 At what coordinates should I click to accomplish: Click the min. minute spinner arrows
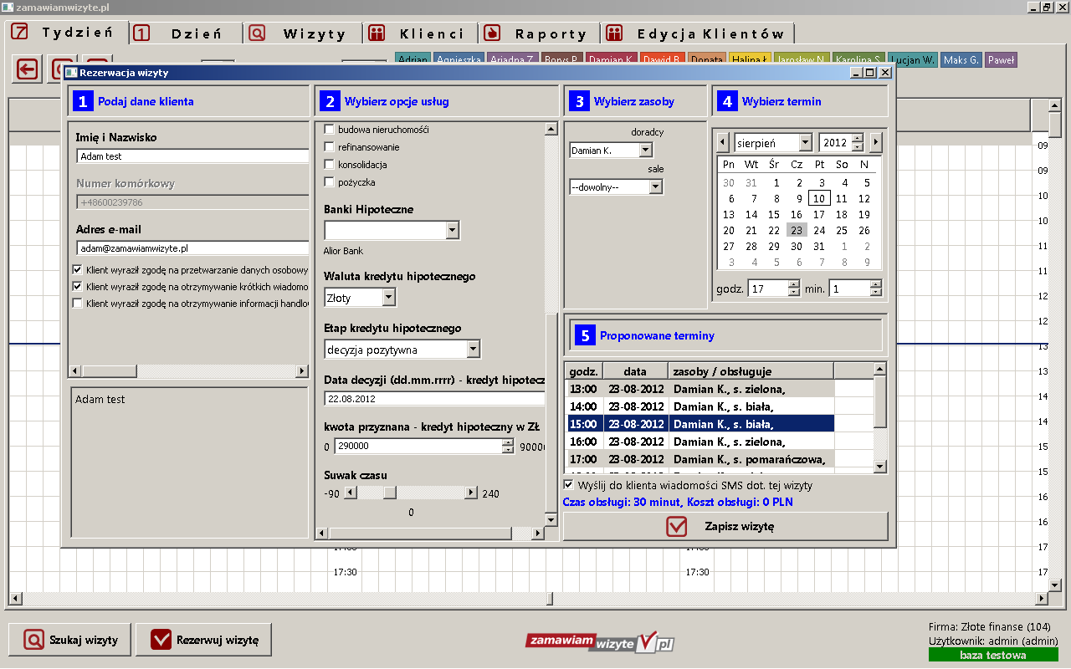(876, 289)
